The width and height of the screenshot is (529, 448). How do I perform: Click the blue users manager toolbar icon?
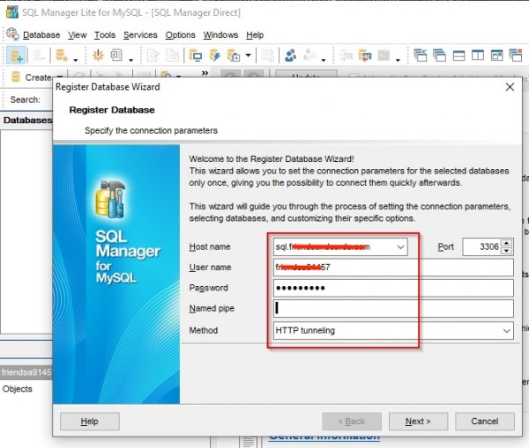pyautogui.click(x=290, y=55)
